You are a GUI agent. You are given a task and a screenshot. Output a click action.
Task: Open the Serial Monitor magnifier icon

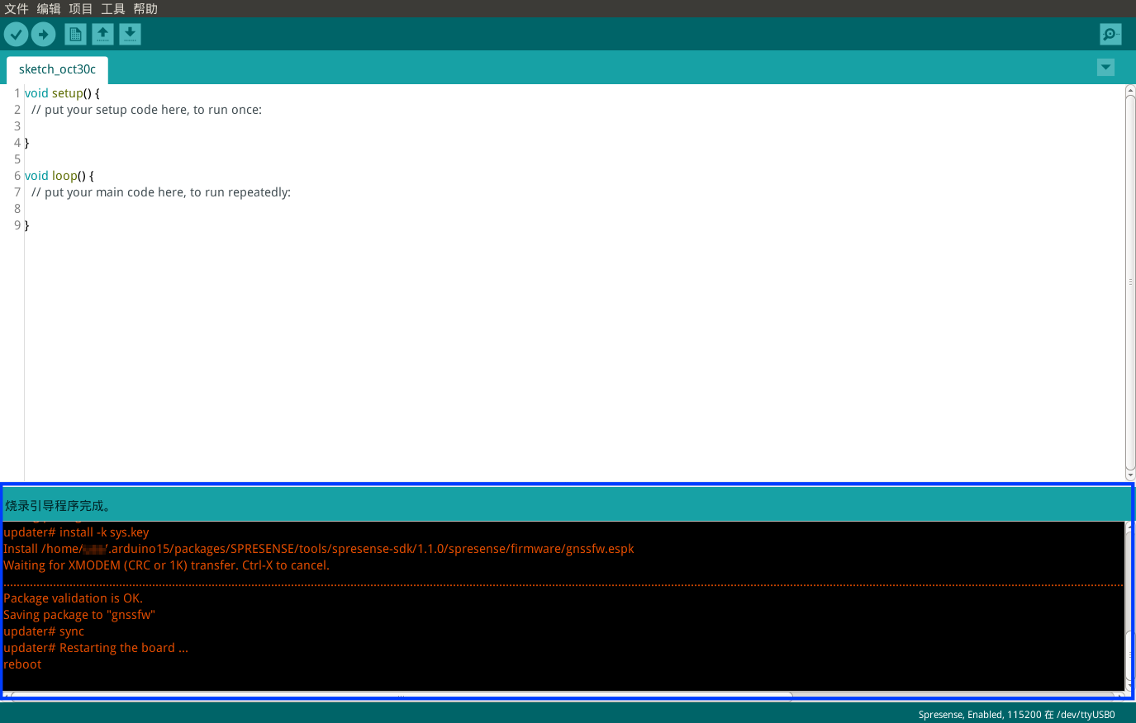click(x=1110, y=35)
